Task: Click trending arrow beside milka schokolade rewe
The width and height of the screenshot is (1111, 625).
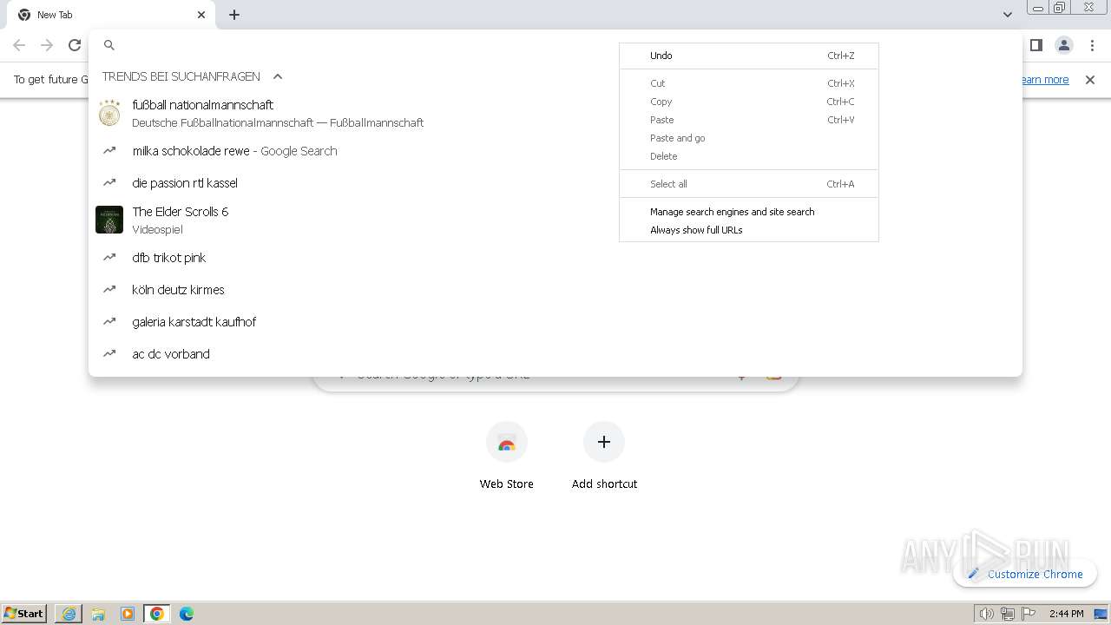Action: click(109, 151)
